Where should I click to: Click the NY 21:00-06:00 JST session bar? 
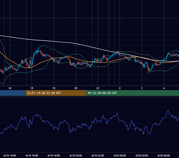[x=132, y=93]
